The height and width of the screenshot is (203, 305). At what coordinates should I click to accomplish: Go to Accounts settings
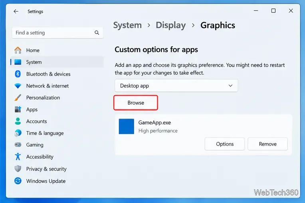57,121
